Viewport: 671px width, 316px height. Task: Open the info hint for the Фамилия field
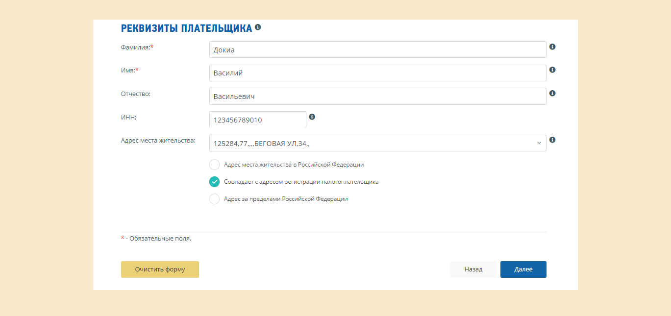(552, 47)
